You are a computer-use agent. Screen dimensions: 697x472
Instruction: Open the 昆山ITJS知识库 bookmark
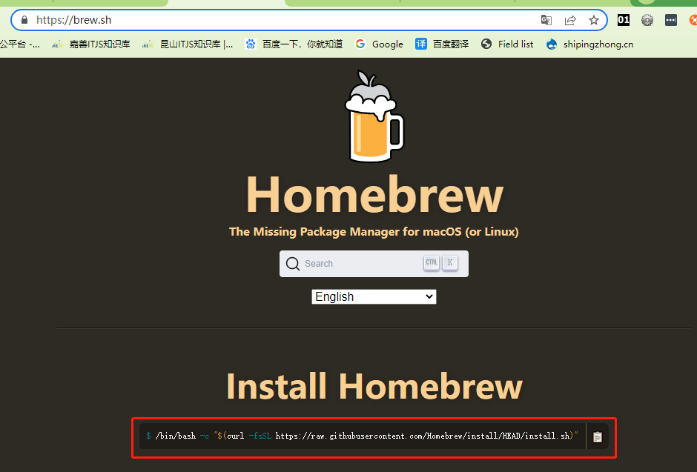coord(188,44)
